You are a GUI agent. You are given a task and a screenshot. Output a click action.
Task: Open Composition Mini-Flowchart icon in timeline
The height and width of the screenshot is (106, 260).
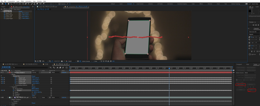(50, 68)
